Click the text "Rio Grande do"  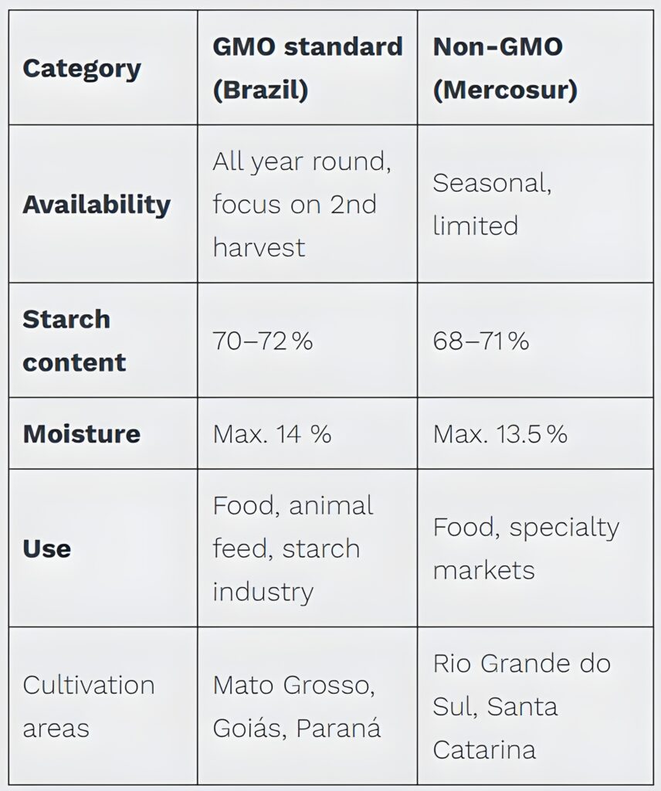click(x=521, y=663)
